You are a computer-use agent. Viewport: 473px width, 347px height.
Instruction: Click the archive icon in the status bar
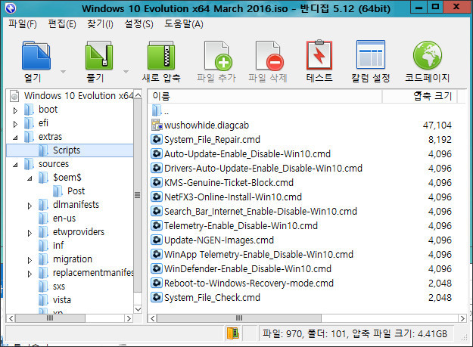tap(233, 333)
